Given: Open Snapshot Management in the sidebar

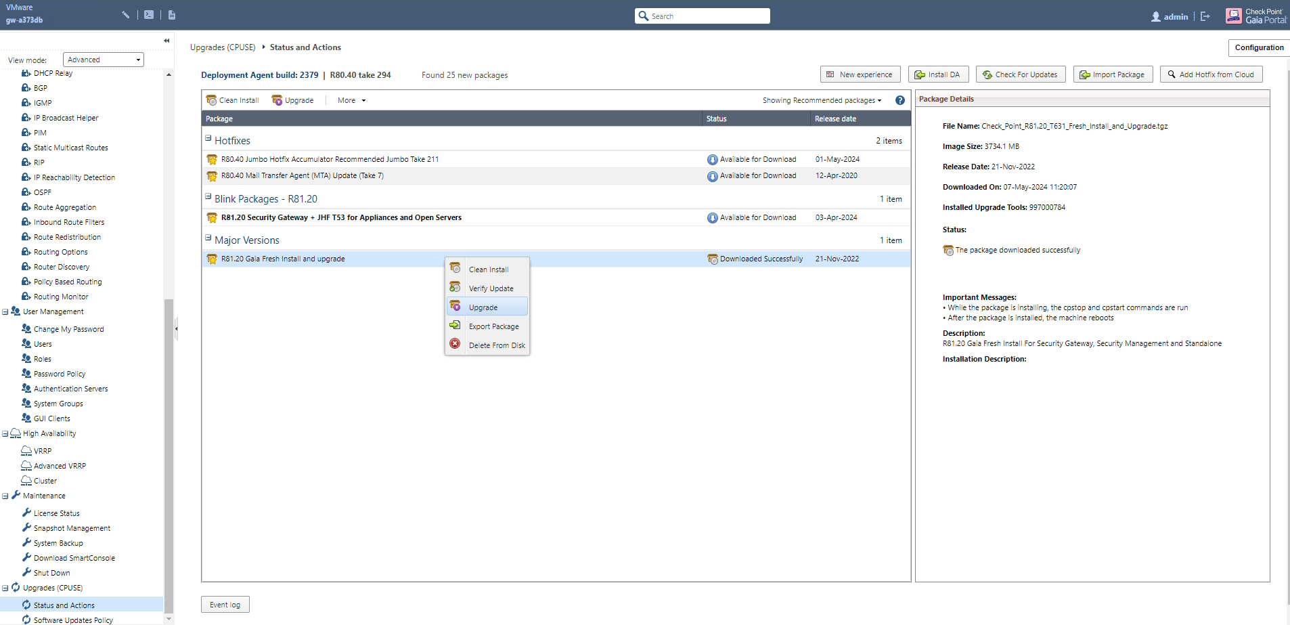Looking at the screenshot, I should (72, 528).
